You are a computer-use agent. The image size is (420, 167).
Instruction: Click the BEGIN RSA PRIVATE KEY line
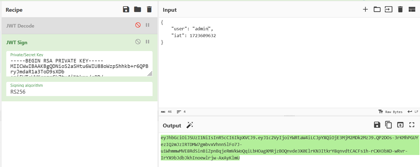pyautogui.click(x=56, y=61)
